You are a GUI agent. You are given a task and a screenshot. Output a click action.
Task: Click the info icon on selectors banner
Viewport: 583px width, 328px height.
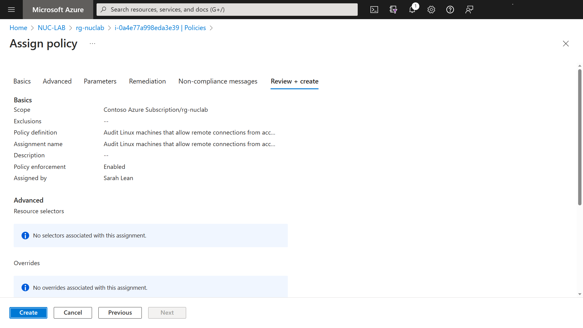click(x=25, y=235)
